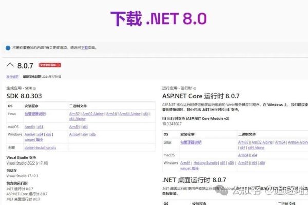Download SDK Linux x64 Alpine binary
Image resolution: width=308 pixels, height=205 pixels.
click(77, 119)
